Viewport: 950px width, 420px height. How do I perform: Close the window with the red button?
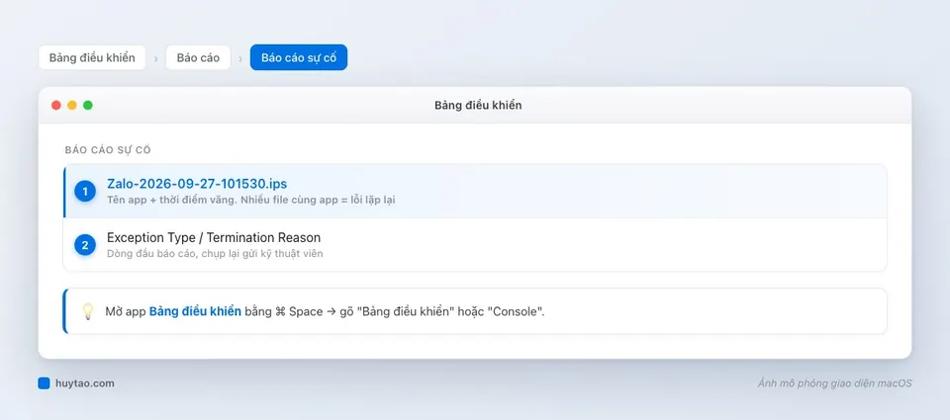pos(56,106)
